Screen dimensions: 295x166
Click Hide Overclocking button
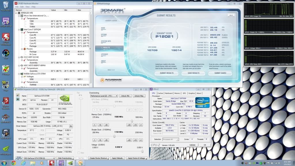[x=65, y=158]
